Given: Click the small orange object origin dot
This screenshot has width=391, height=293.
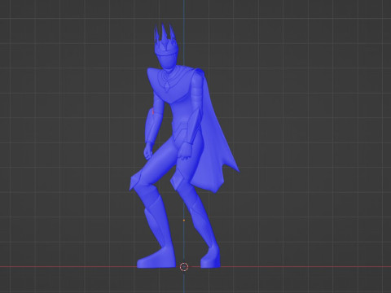Looking at the screenshot, I should click(x=184, y=221).
